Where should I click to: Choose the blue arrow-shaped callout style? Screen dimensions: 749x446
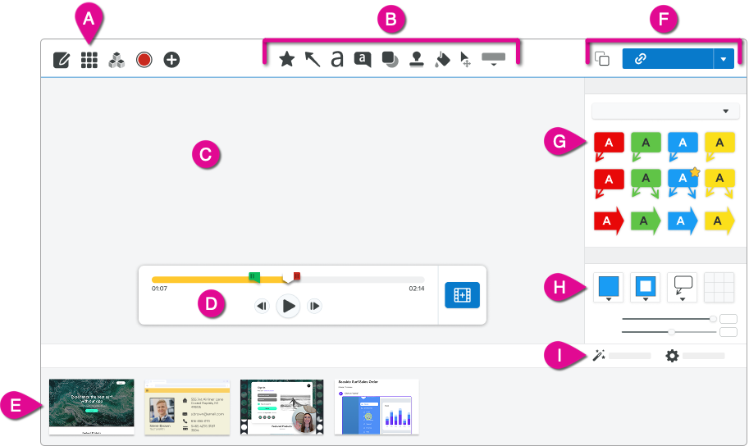tap(683, 221)
